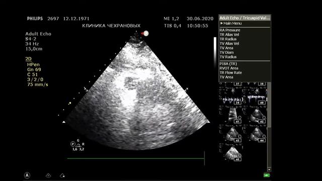
Task: Click the 1,6 frequency value
Action: point(75,149)
